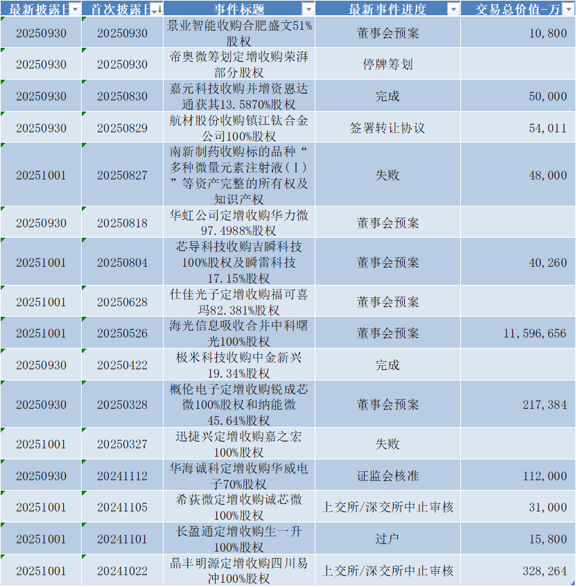This screenshot has width=576, height=587.
Task: Select first disclosure date 20250327
Action: pos(122,444)
